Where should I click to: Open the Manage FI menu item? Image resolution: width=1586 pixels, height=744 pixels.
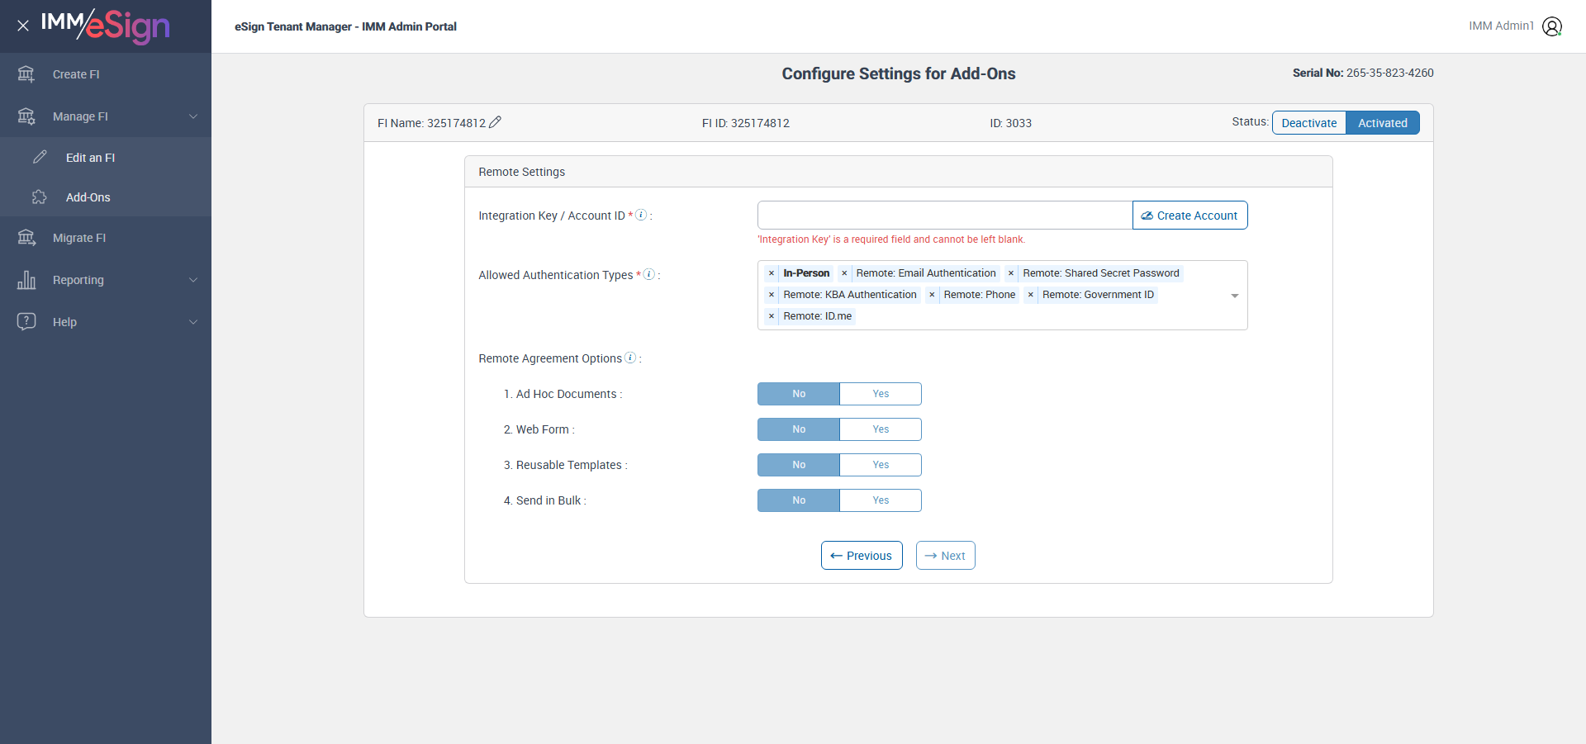click(x=106, y=116)
